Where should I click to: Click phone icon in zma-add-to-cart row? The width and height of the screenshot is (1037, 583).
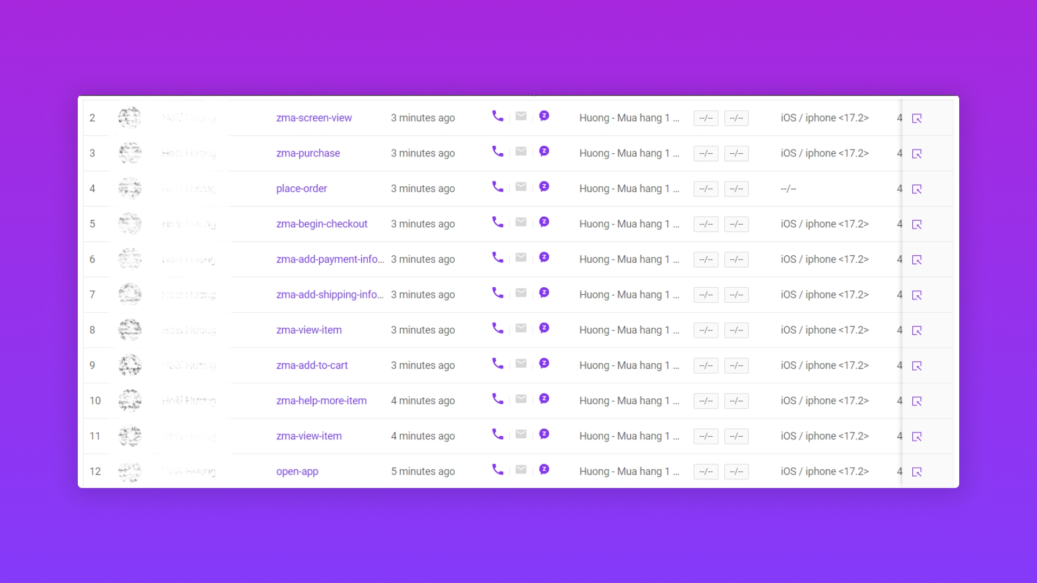[x=497, y=363]
